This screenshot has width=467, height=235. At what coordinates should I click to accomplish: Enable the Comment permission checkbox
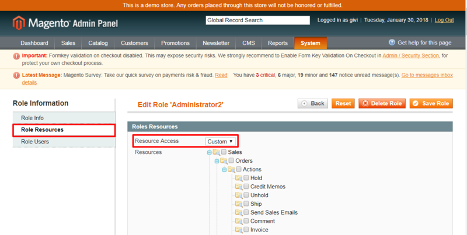(x=246, y=221)
